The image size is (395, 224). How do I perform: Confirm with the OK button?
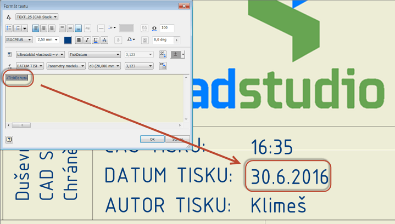pyautogui.click(x=152, y=139)
